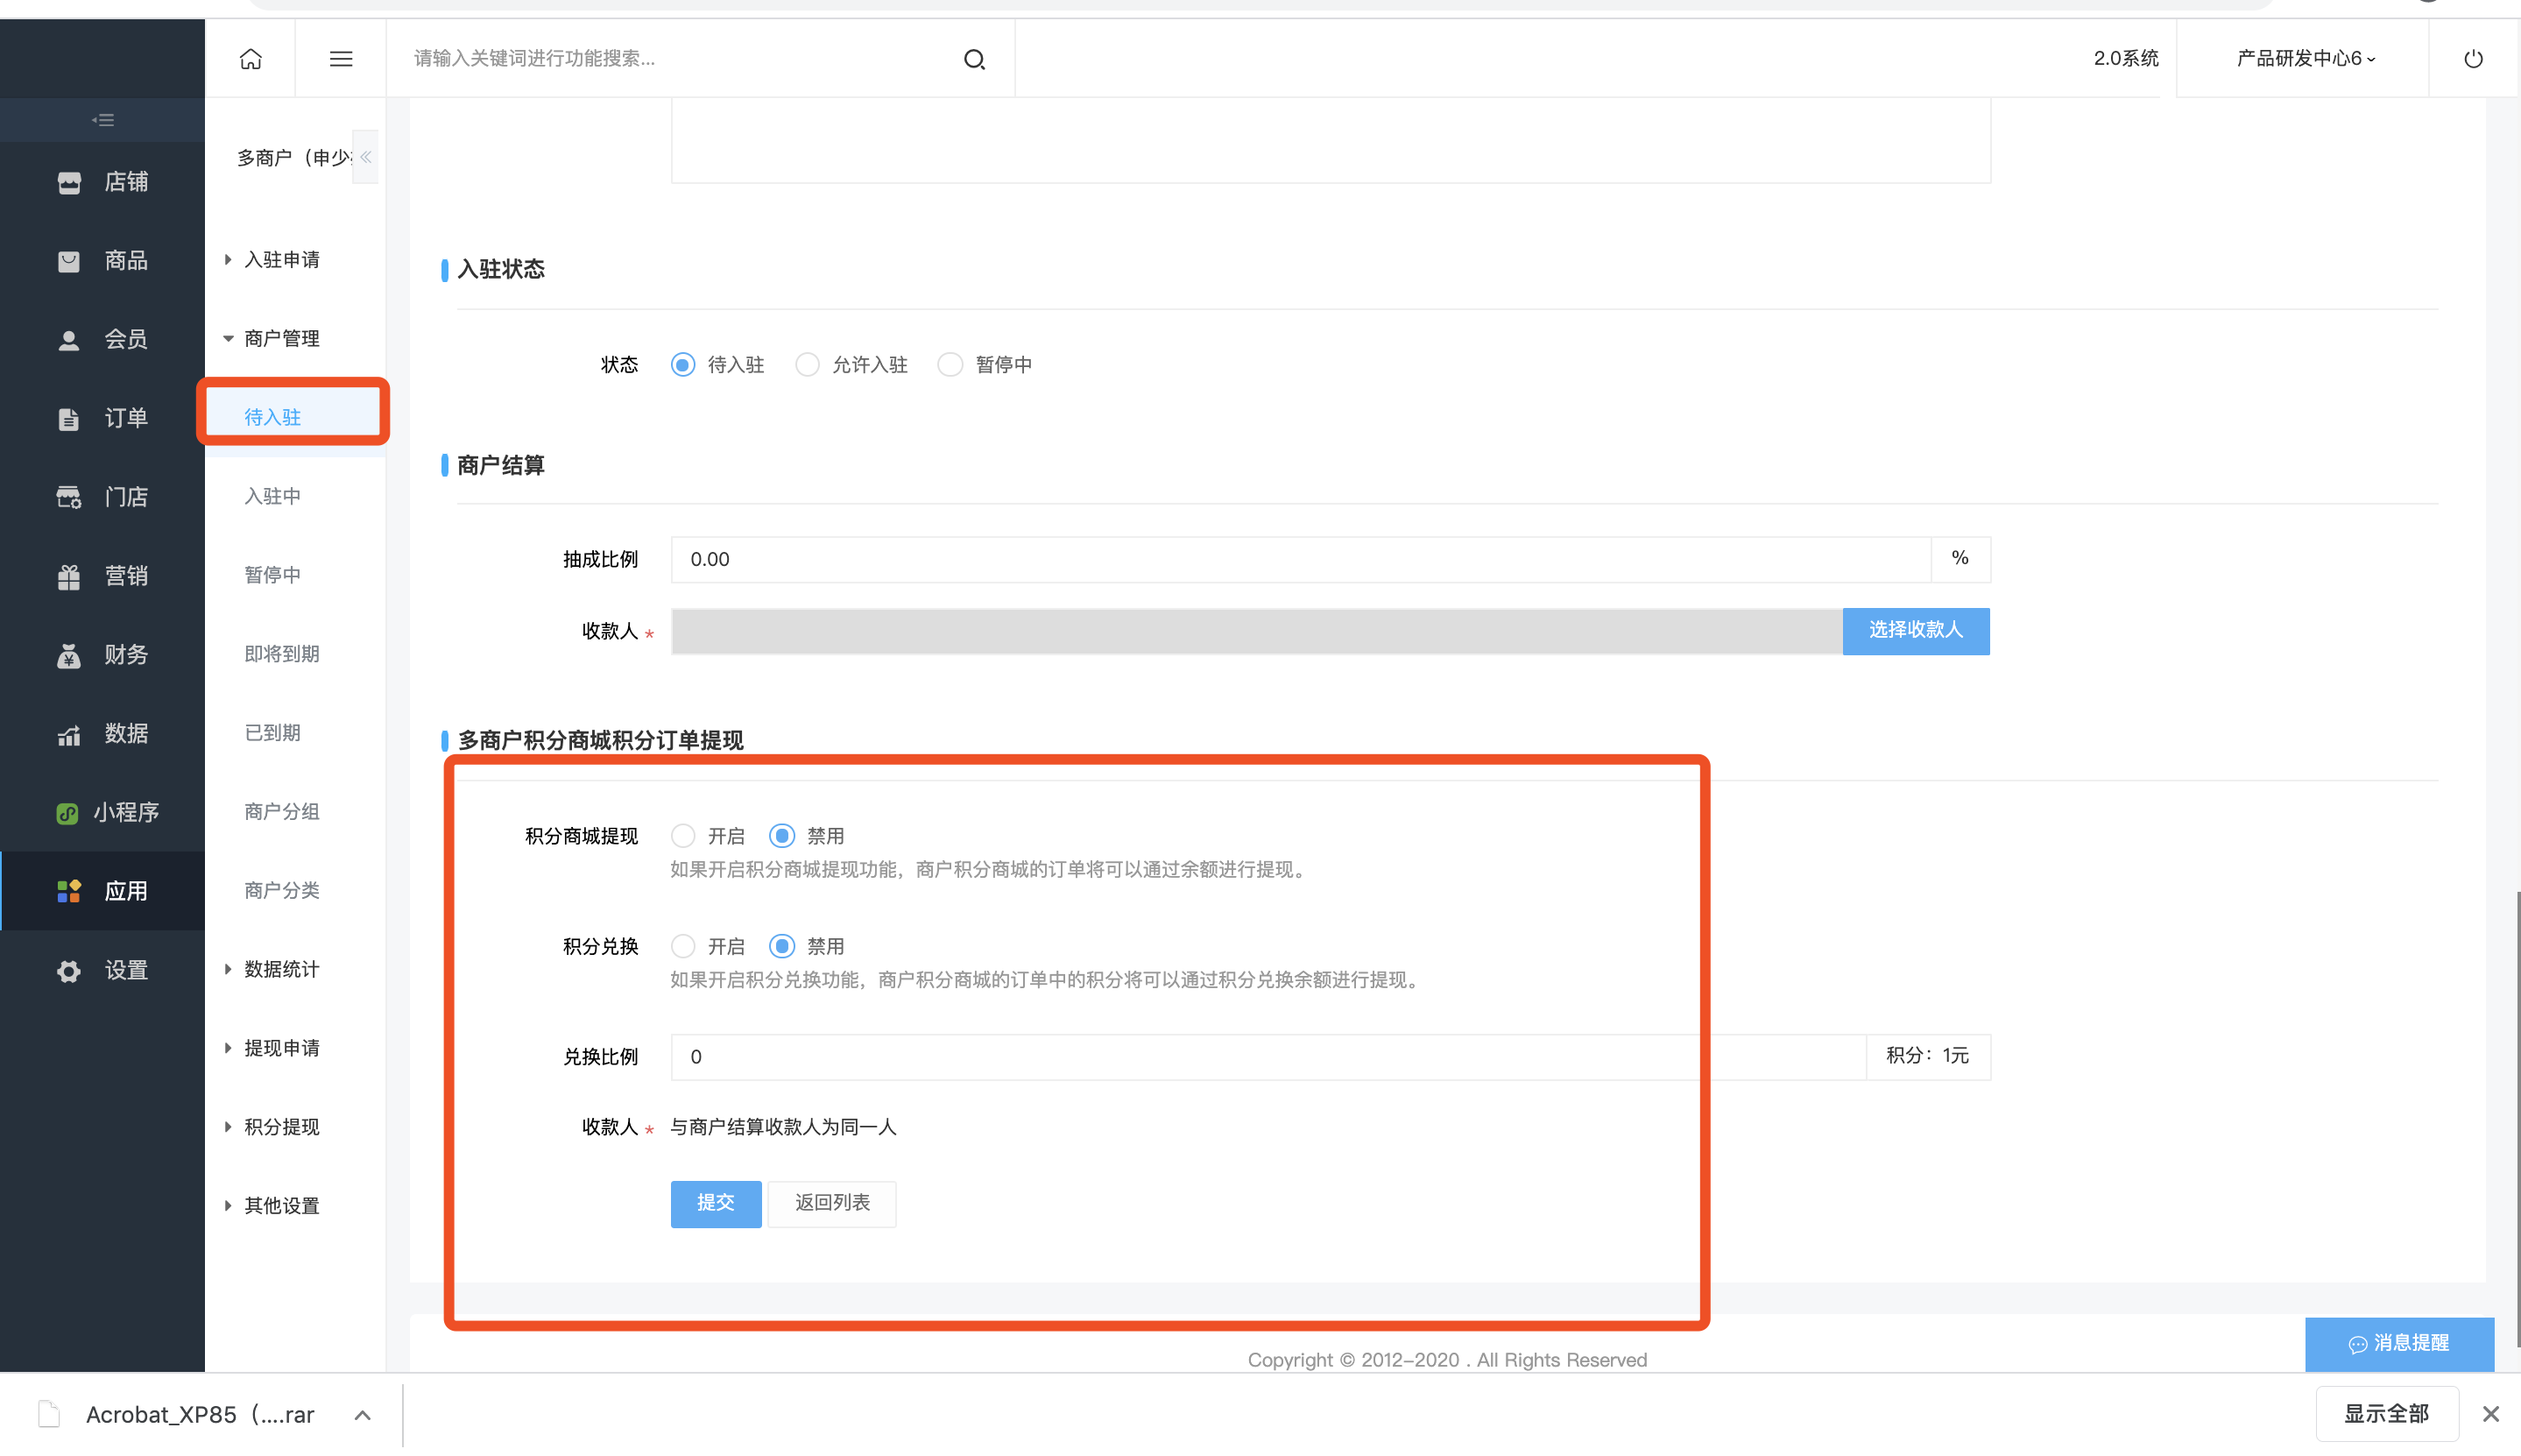This screenshot has height=1456, width=2521.
Task: Click the 抽成比例 input field
Action: click(1301, 559)
